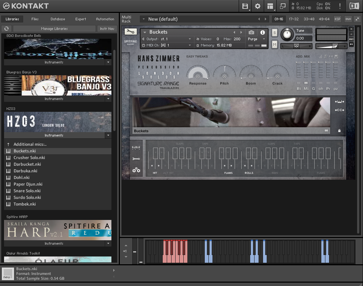Adjust the L/R pan slider
Screen dimensions: 363x286
296,46
